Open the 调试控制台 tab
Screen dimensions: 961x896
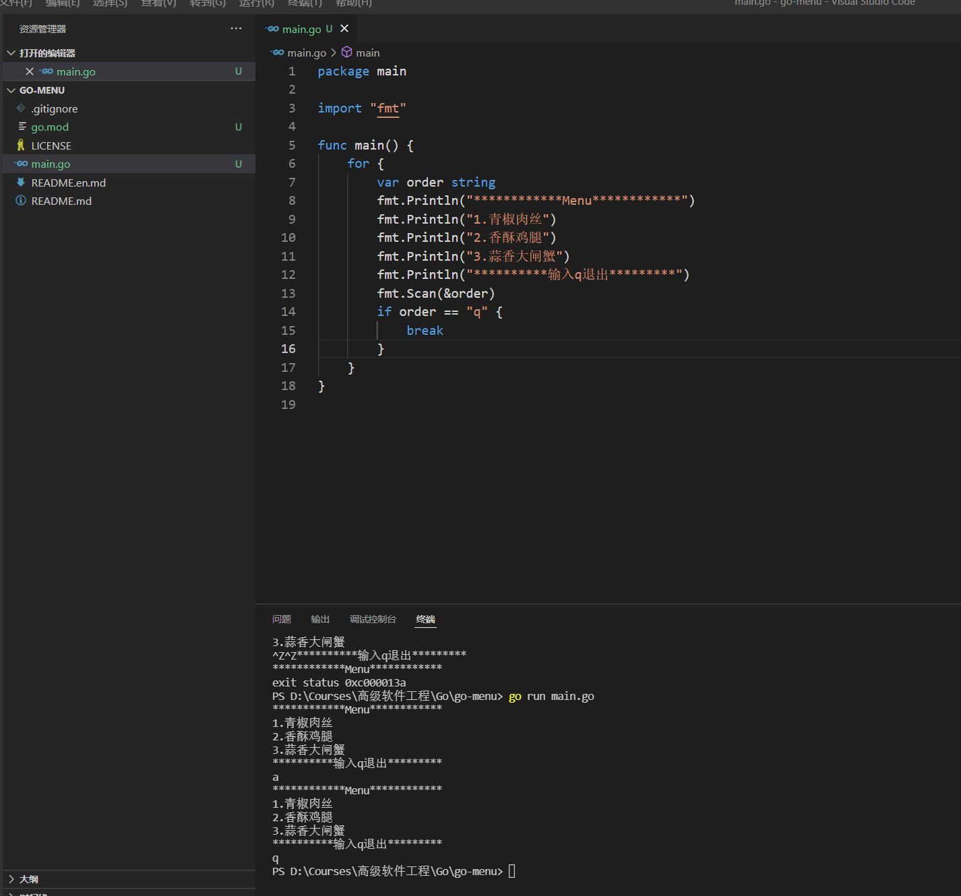[373, 619]
